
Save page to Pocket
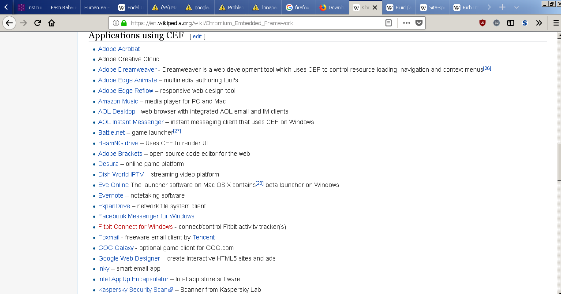(x=419, y=23)
